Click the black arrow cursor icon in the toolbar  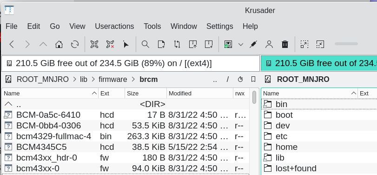coord(126,44)
